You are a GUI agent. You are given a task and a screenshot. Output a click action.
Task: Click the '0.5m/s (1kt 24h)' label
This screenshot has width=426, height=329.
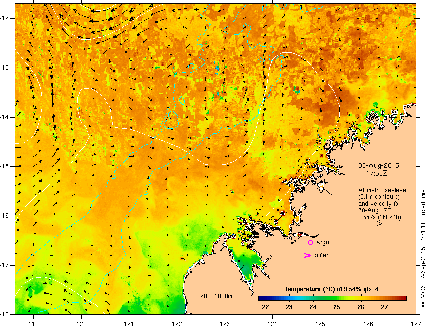(x=380, y=217)
